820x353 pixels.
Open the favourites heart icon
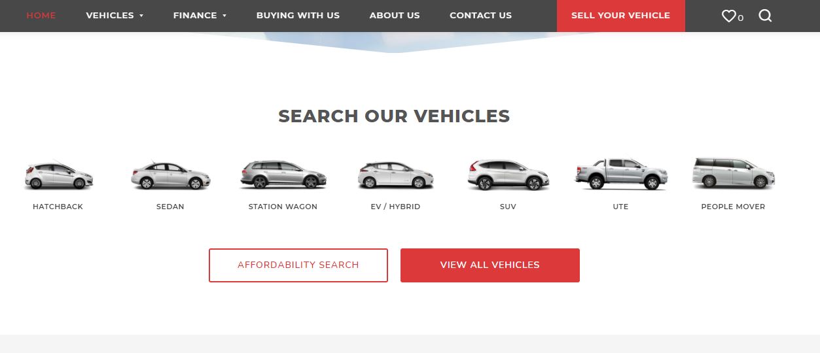coord(728,16)
